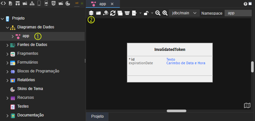Select Fontes de Dados label
The height and width of the screenshot is (121, 255).
(x=32, y=45)
